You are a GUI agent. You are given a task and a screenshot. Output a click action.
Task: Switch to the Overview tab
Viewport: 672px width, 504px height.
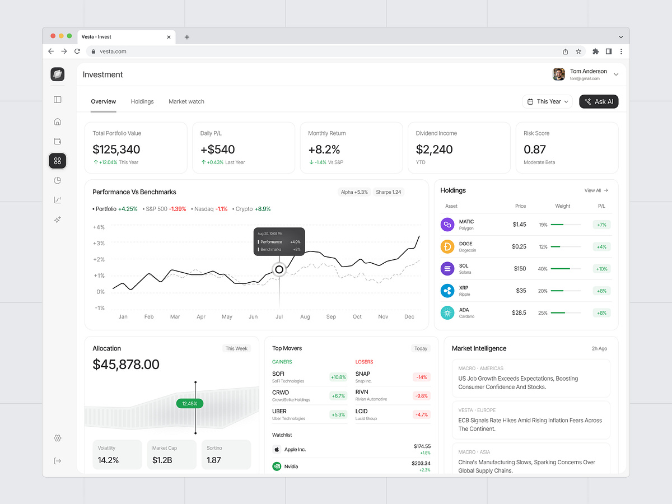point(104,101)
